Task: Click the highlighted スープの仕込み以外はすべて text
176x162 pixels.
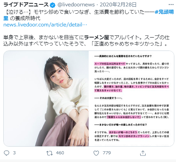Action: coord(109,64)
